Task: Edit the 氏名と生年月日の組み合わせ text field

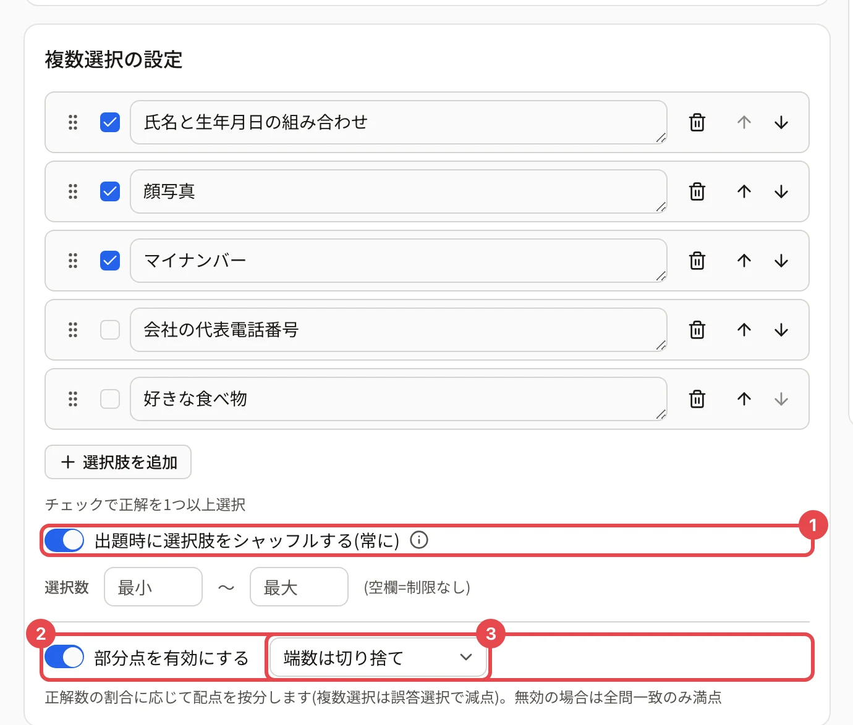Action: coord(399,122)
